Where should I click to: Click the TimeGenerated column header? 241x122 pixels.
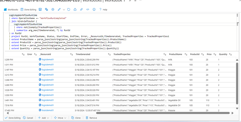[x=83, y=54]
